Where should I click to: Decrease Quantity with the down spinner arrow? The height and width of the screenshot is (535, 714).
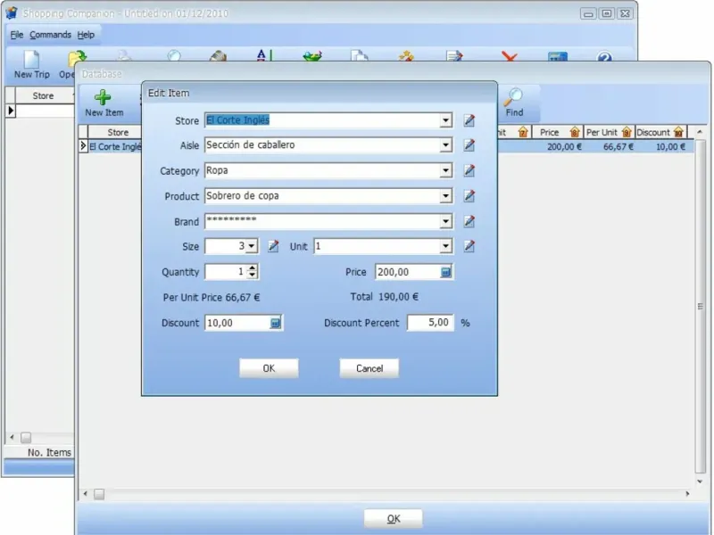pos(253,276)
